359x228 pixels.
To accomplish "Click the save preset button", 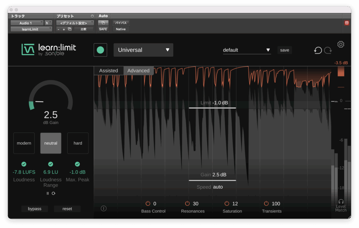I will click(285, 50).
